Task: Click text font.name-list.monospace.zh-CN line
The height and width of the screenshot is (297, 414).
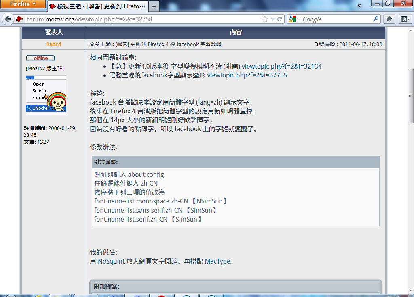Action: point(161,201)
